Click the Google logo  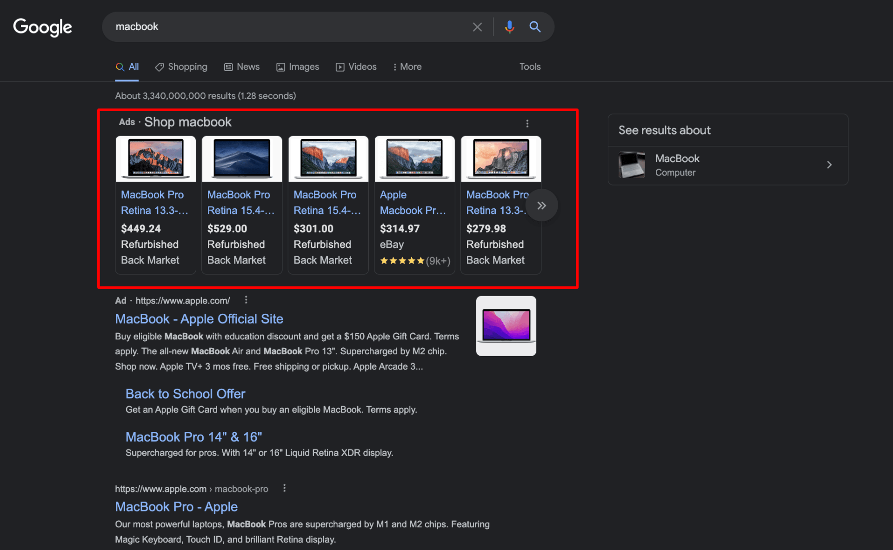coord(42,27)
